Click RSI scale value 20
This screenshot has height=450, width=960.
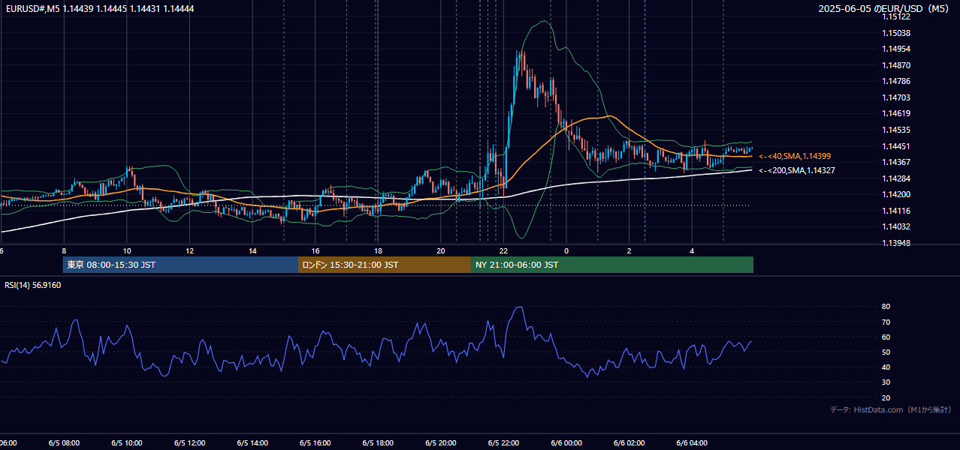pos(886,397)
